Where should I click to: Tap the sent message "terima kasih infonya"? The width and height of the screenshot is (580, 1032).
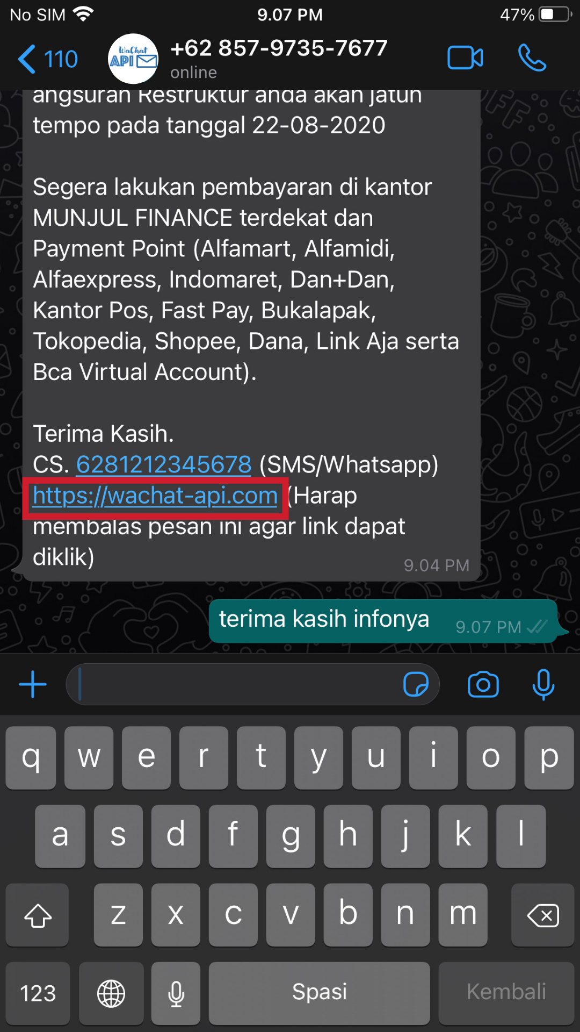click(x=383, y=621)
